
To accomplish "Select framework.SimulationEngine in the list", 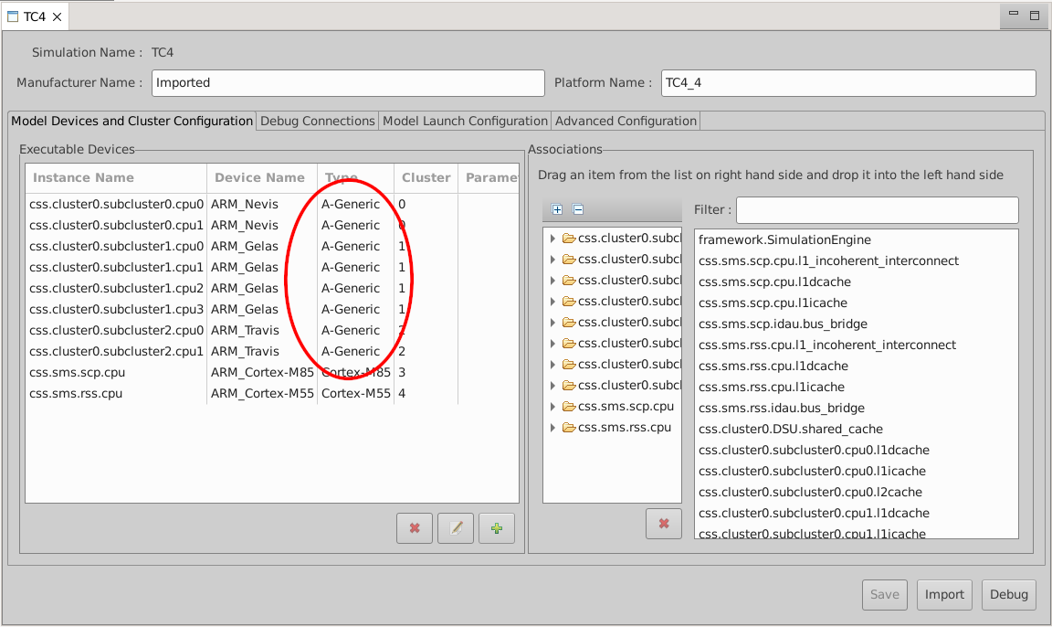I will (784, 239).
